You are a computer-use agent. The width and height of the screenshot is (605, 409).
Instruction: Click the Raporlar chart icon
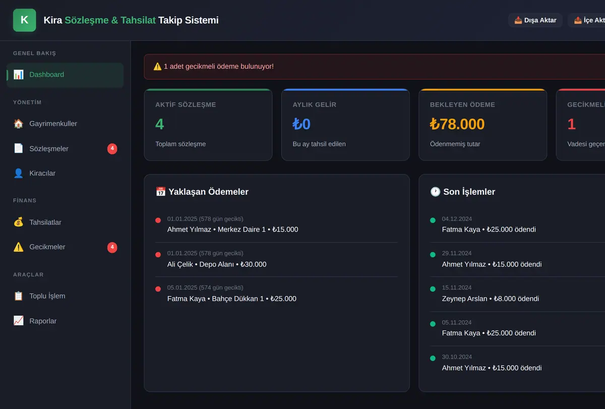tap(19, 321)
